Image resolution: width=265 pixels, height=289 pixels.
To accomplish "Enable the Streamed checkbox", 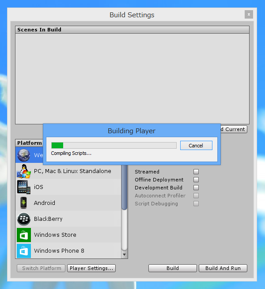I will [x=196, y=172].
